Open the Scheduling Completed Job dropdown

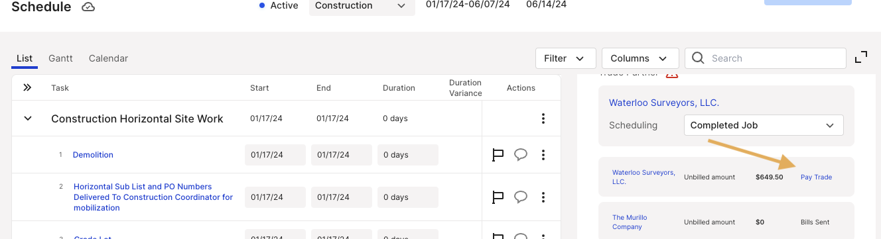[x=764, y=125]
